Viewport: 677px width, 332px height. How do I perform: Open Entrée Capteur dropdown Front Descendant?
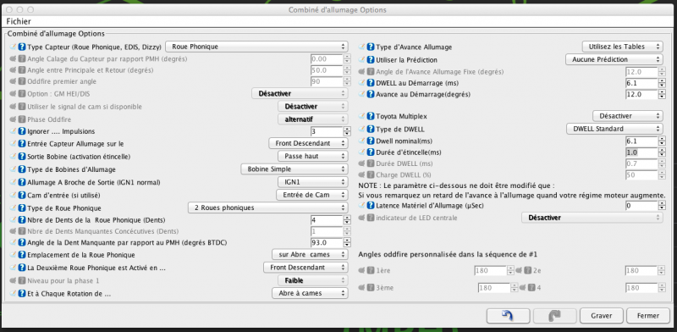click(308, 143)
